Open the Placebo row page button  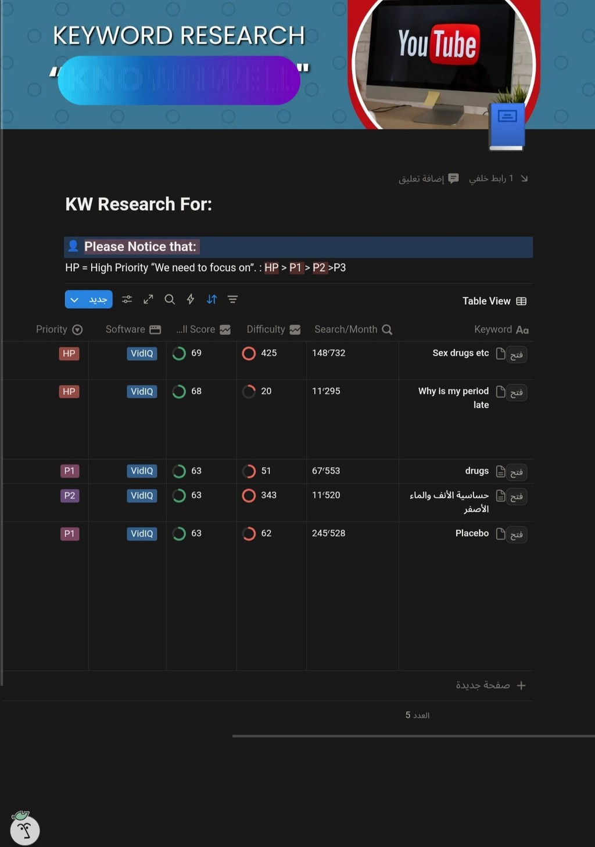517,535
